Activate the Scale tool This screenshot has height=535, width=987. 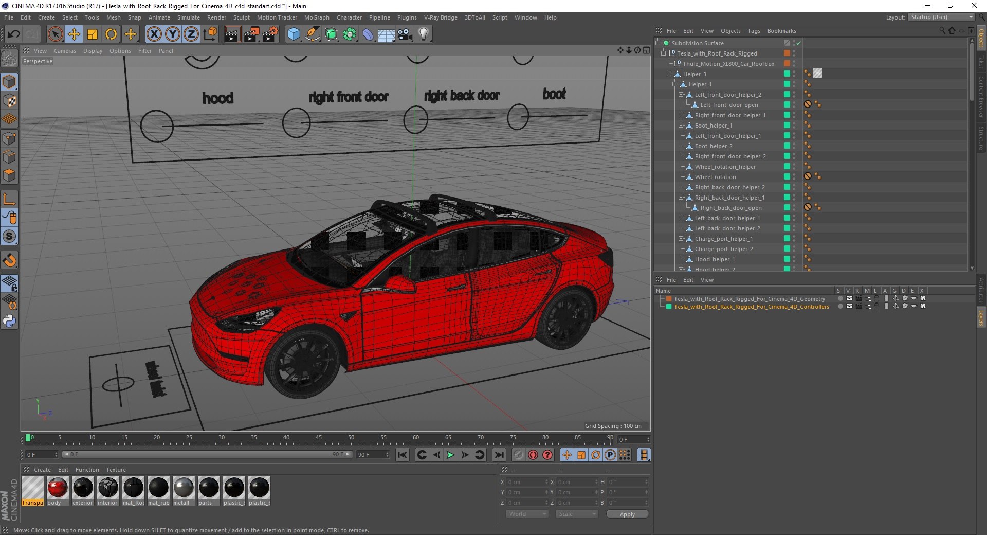coord(93,34)
